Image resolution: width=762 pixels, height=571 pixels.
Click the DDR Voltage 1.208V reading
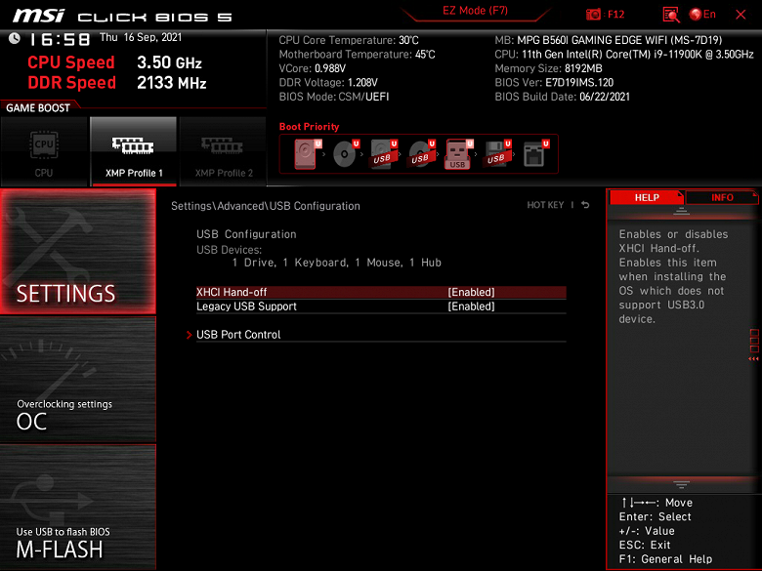pyautogui.click(x=328, y=83)
